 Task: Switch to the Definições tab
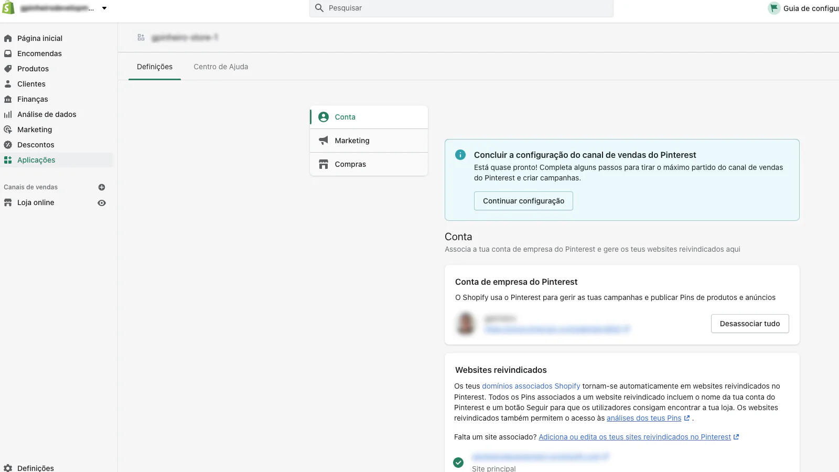[155, 67]
